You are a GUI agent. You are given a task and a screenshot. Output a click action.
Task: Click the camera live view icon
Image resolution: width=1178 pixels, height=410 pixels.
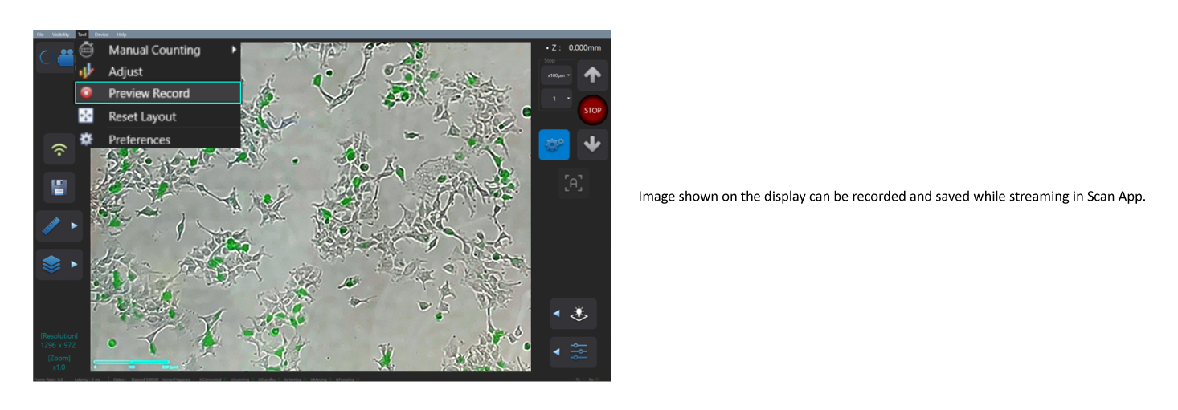(65, 58)
